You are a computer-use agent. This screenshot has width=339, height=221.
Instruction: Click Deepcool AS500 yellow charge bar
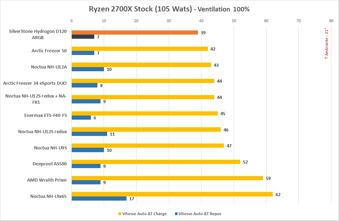click(x=156, y=162)
